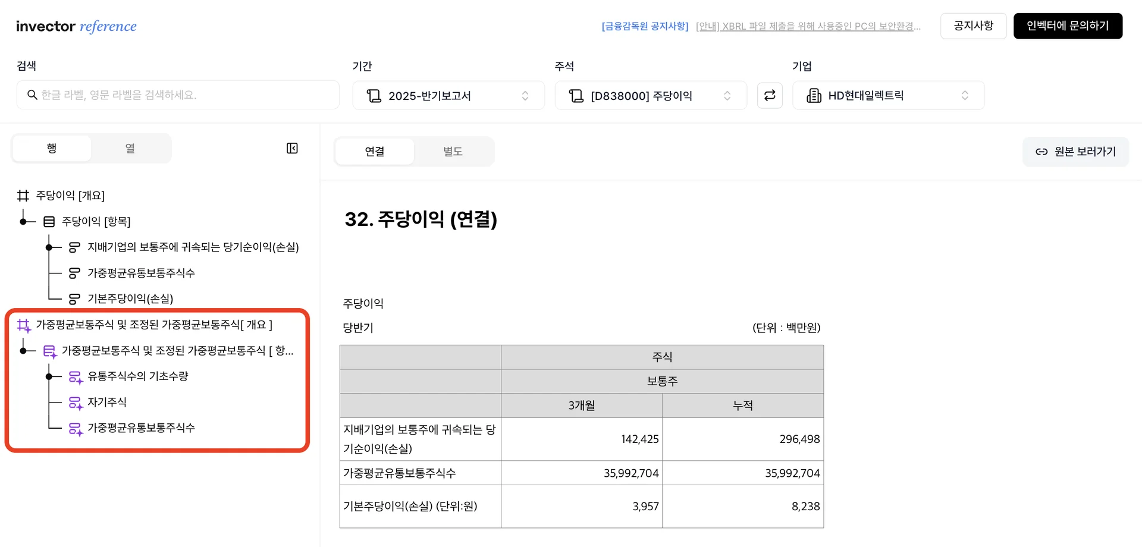Select the 별도 tab
Image resolution: width=1142 pixels, height=547 pixels.
click(453, 152)
